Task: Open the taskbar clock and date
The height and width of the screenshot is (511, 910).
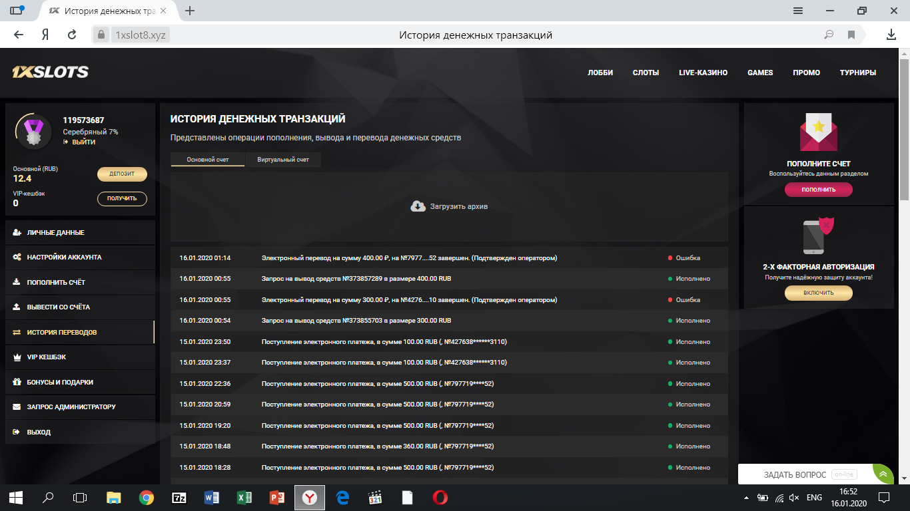Action: (x=848, y=497)
